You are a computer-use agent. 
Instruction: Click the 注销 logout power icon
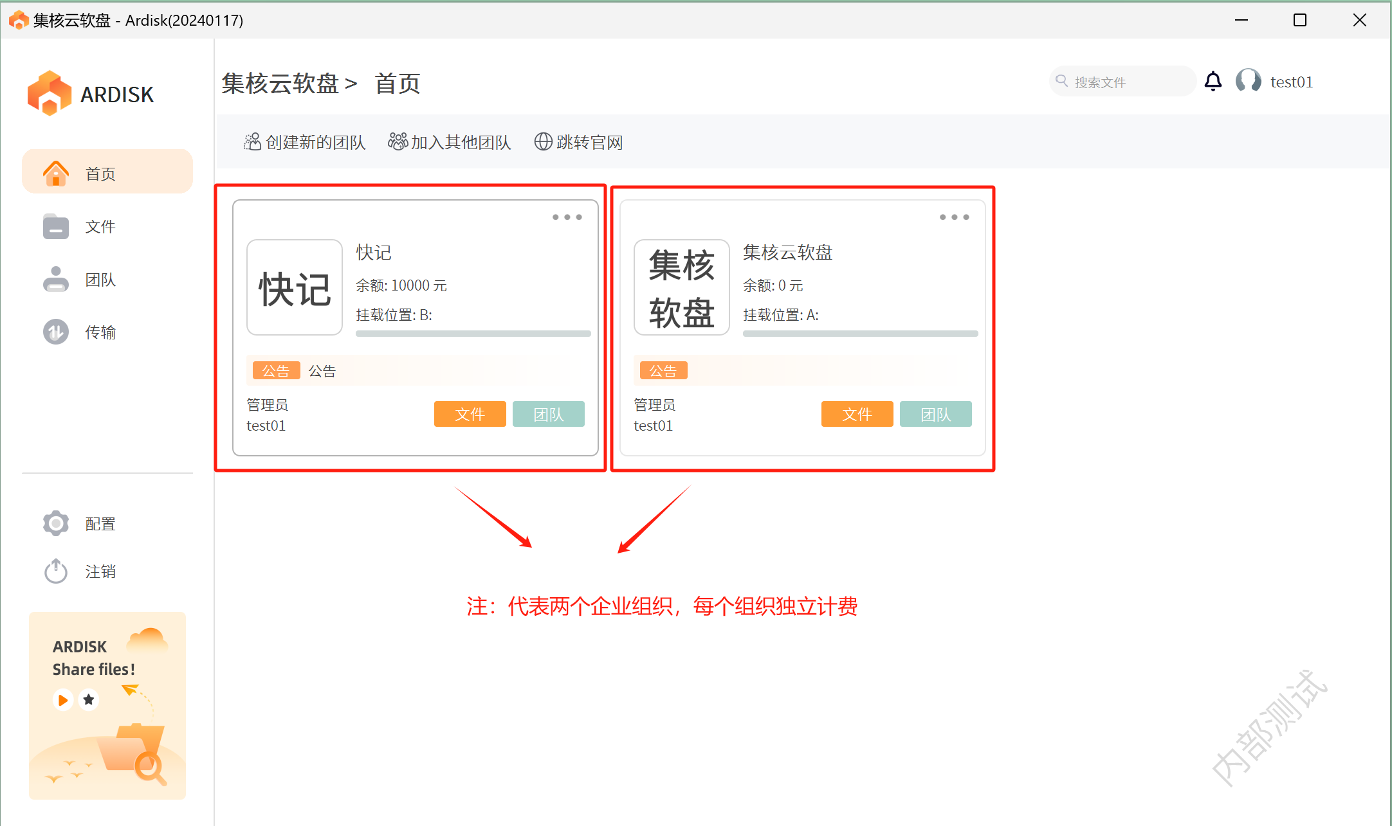click(x=57, y=571)
